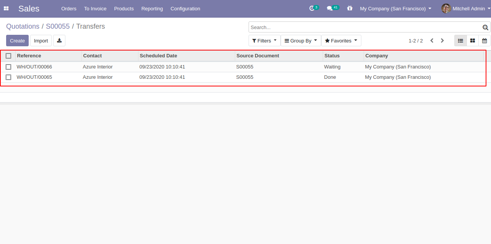
Task: Open the Orders menu
Action: (x=69, y=8)
